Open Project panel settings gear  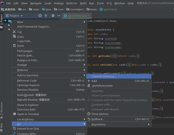coord(53,16)
